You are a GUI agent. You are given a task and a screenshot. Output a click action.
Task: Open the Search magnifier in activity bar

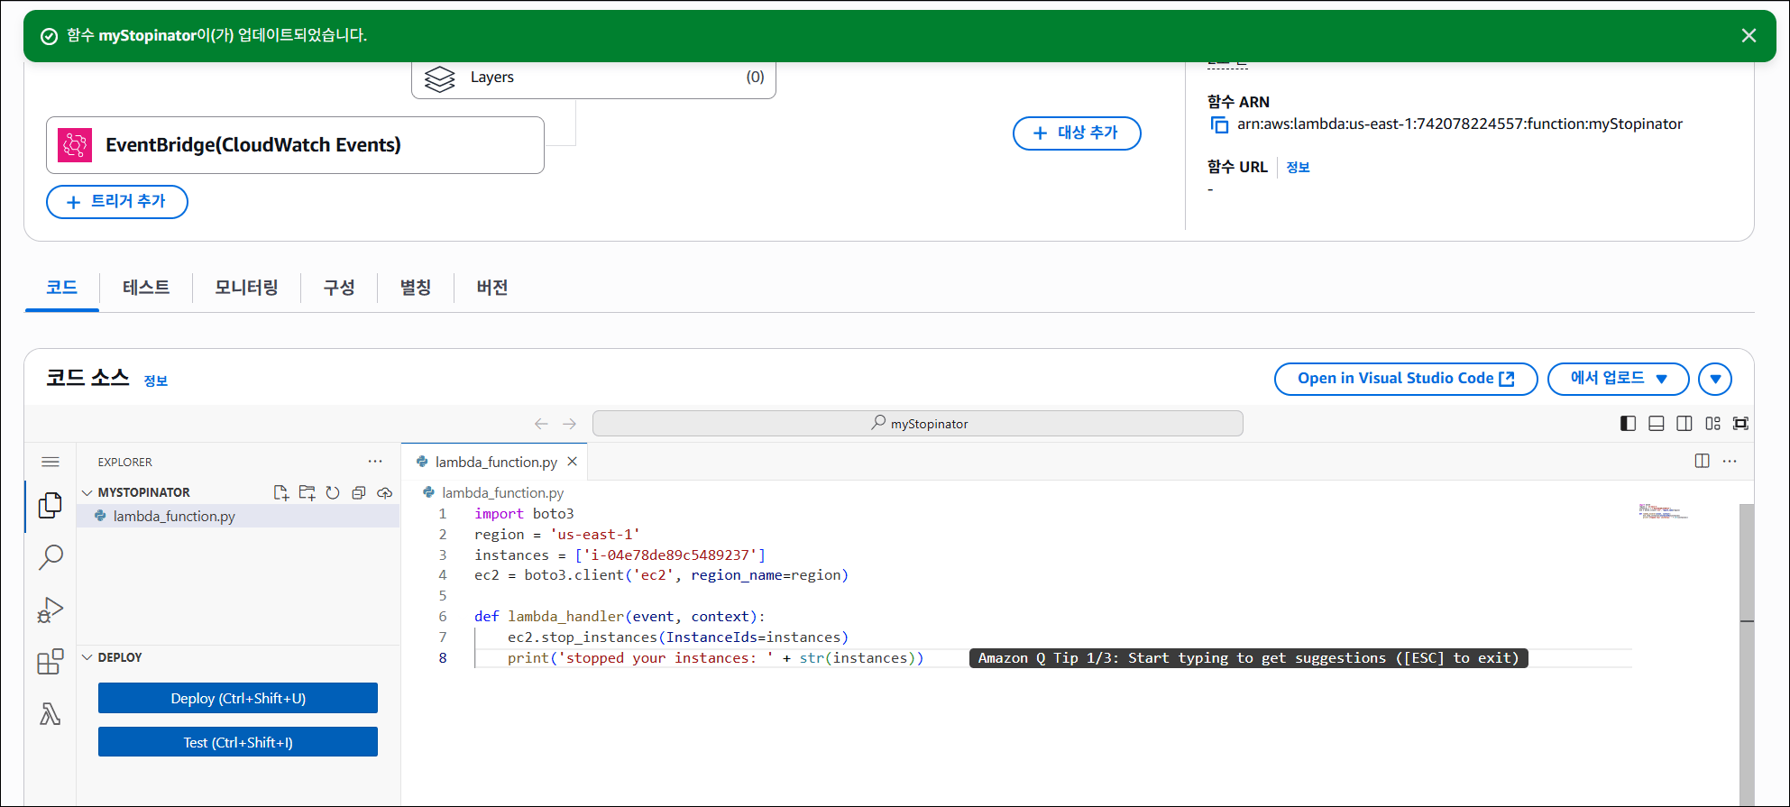[50, 557]
